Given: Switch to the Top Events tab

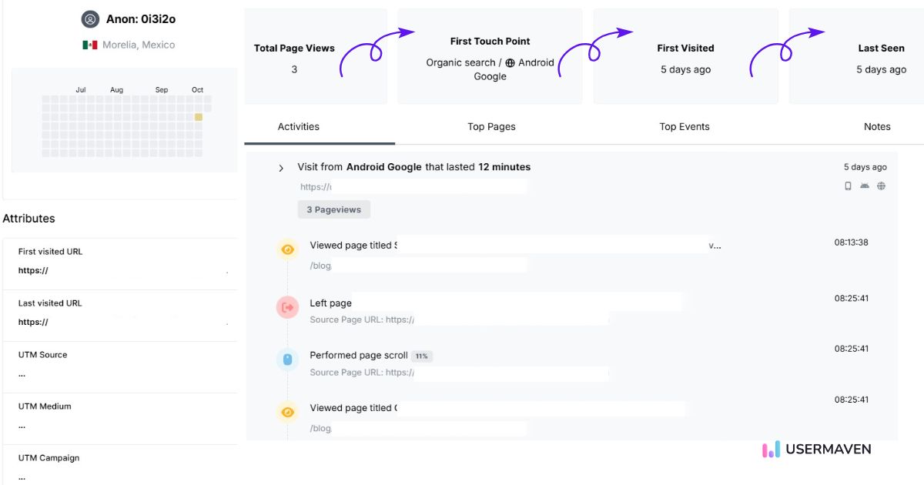Looking at the screenshot, I should pos(685,127).
